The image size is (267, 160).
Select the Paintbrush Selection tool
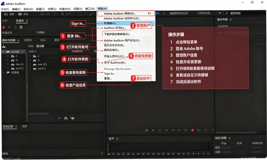click(x=91, y=14)
